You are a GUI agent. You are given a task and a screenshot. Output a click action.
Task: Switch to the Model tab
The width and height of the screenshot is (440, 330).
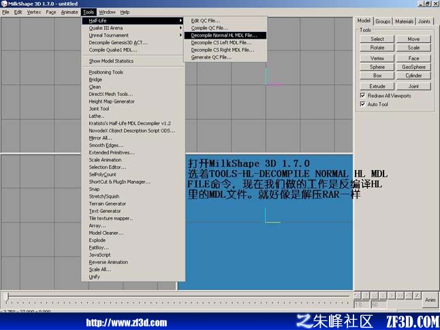[364, 20]
